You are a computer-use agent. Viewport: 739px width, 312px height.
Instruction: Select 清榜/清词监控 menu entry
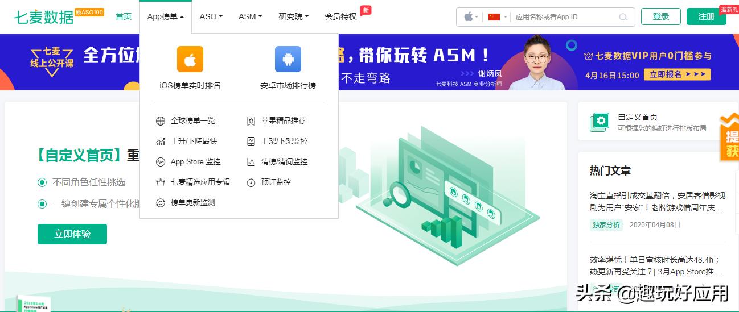pos(285,161)
